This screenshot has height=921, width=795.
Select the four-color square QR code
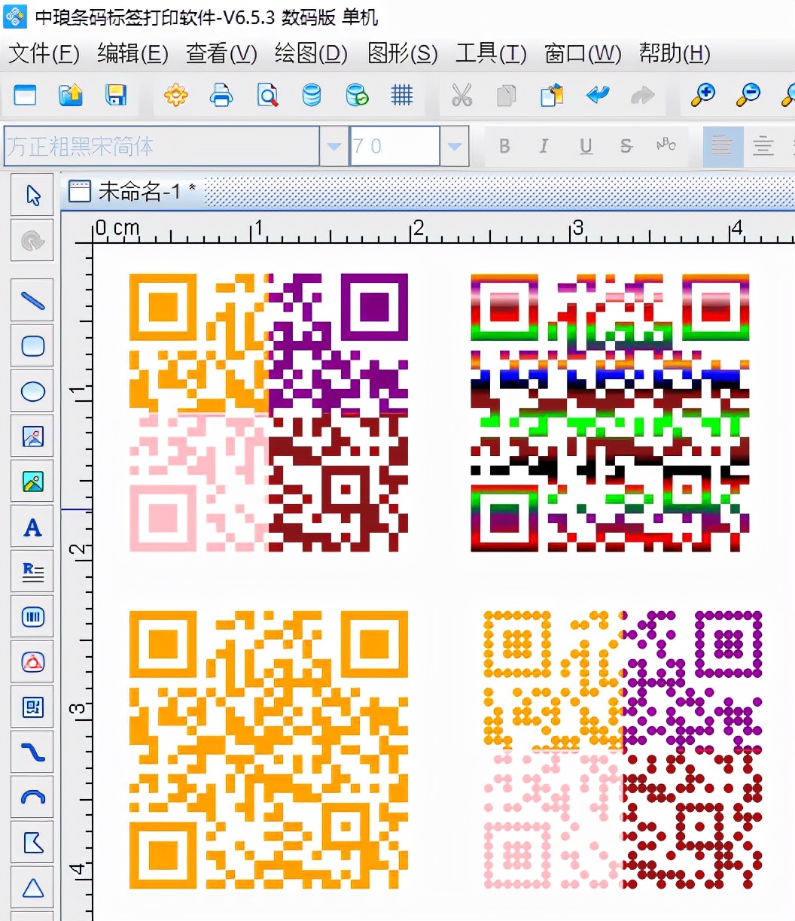[269, 412]
